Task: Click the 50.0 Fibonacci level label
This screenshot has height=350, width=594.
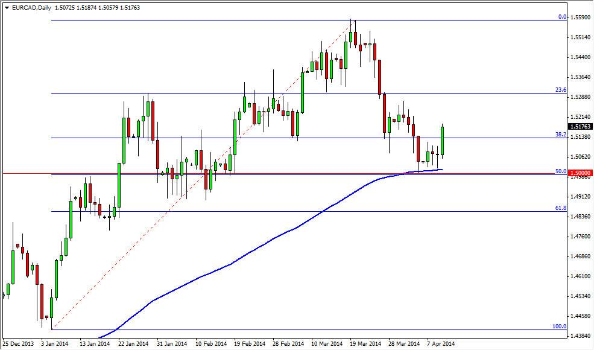Action: coord(561,170)
